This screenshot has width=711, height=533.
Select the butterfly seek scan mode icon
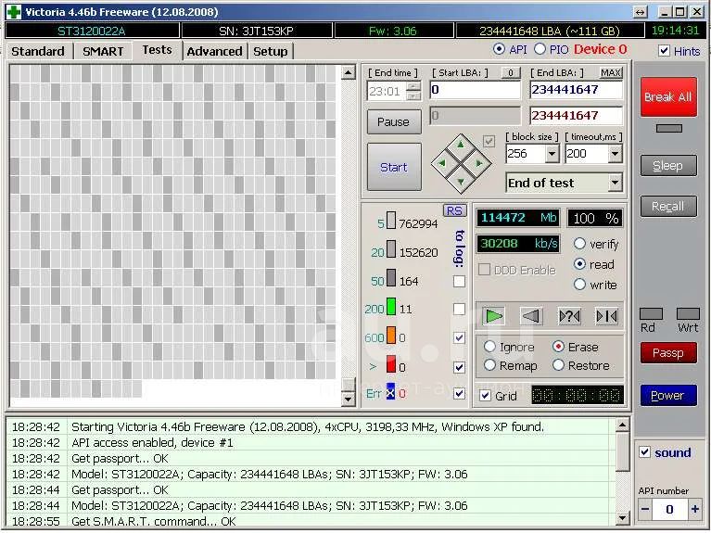pyautogui.click(x=606, y=316)
